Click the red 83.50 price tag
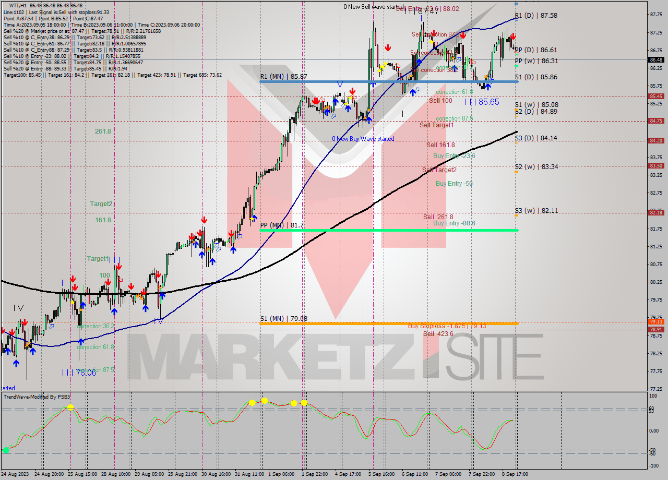Viewport: 668px width, 480px height. [656, 165]
